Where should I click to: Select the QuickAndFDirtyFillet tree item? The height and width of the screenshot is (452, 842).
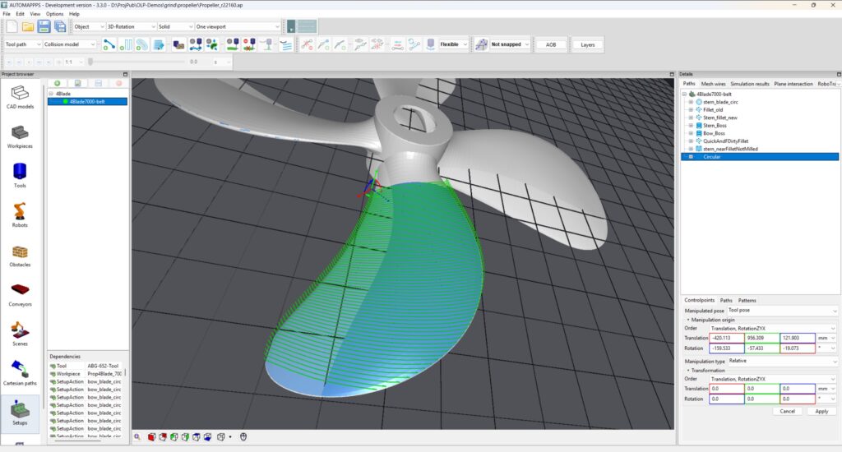[x=725, y=141]
